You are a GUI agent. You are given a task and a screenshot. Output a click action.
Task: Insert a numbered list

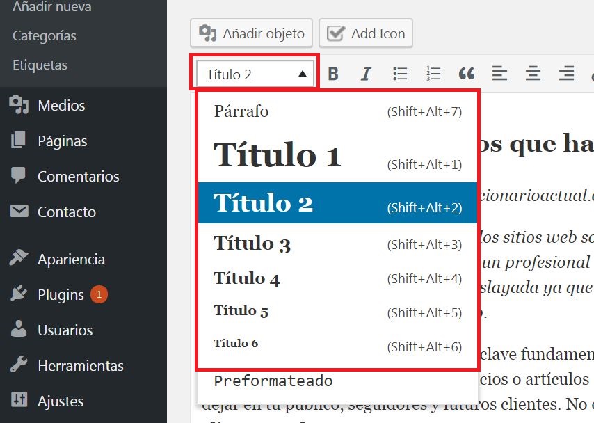[x=433, y=74]
